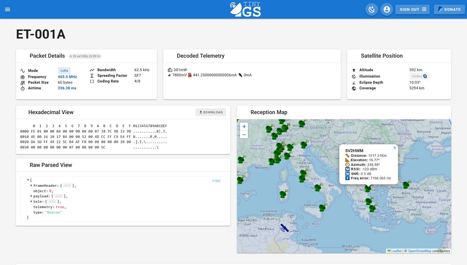Open the user account menu
467x265 pixels.
click(x=386, y=9)
